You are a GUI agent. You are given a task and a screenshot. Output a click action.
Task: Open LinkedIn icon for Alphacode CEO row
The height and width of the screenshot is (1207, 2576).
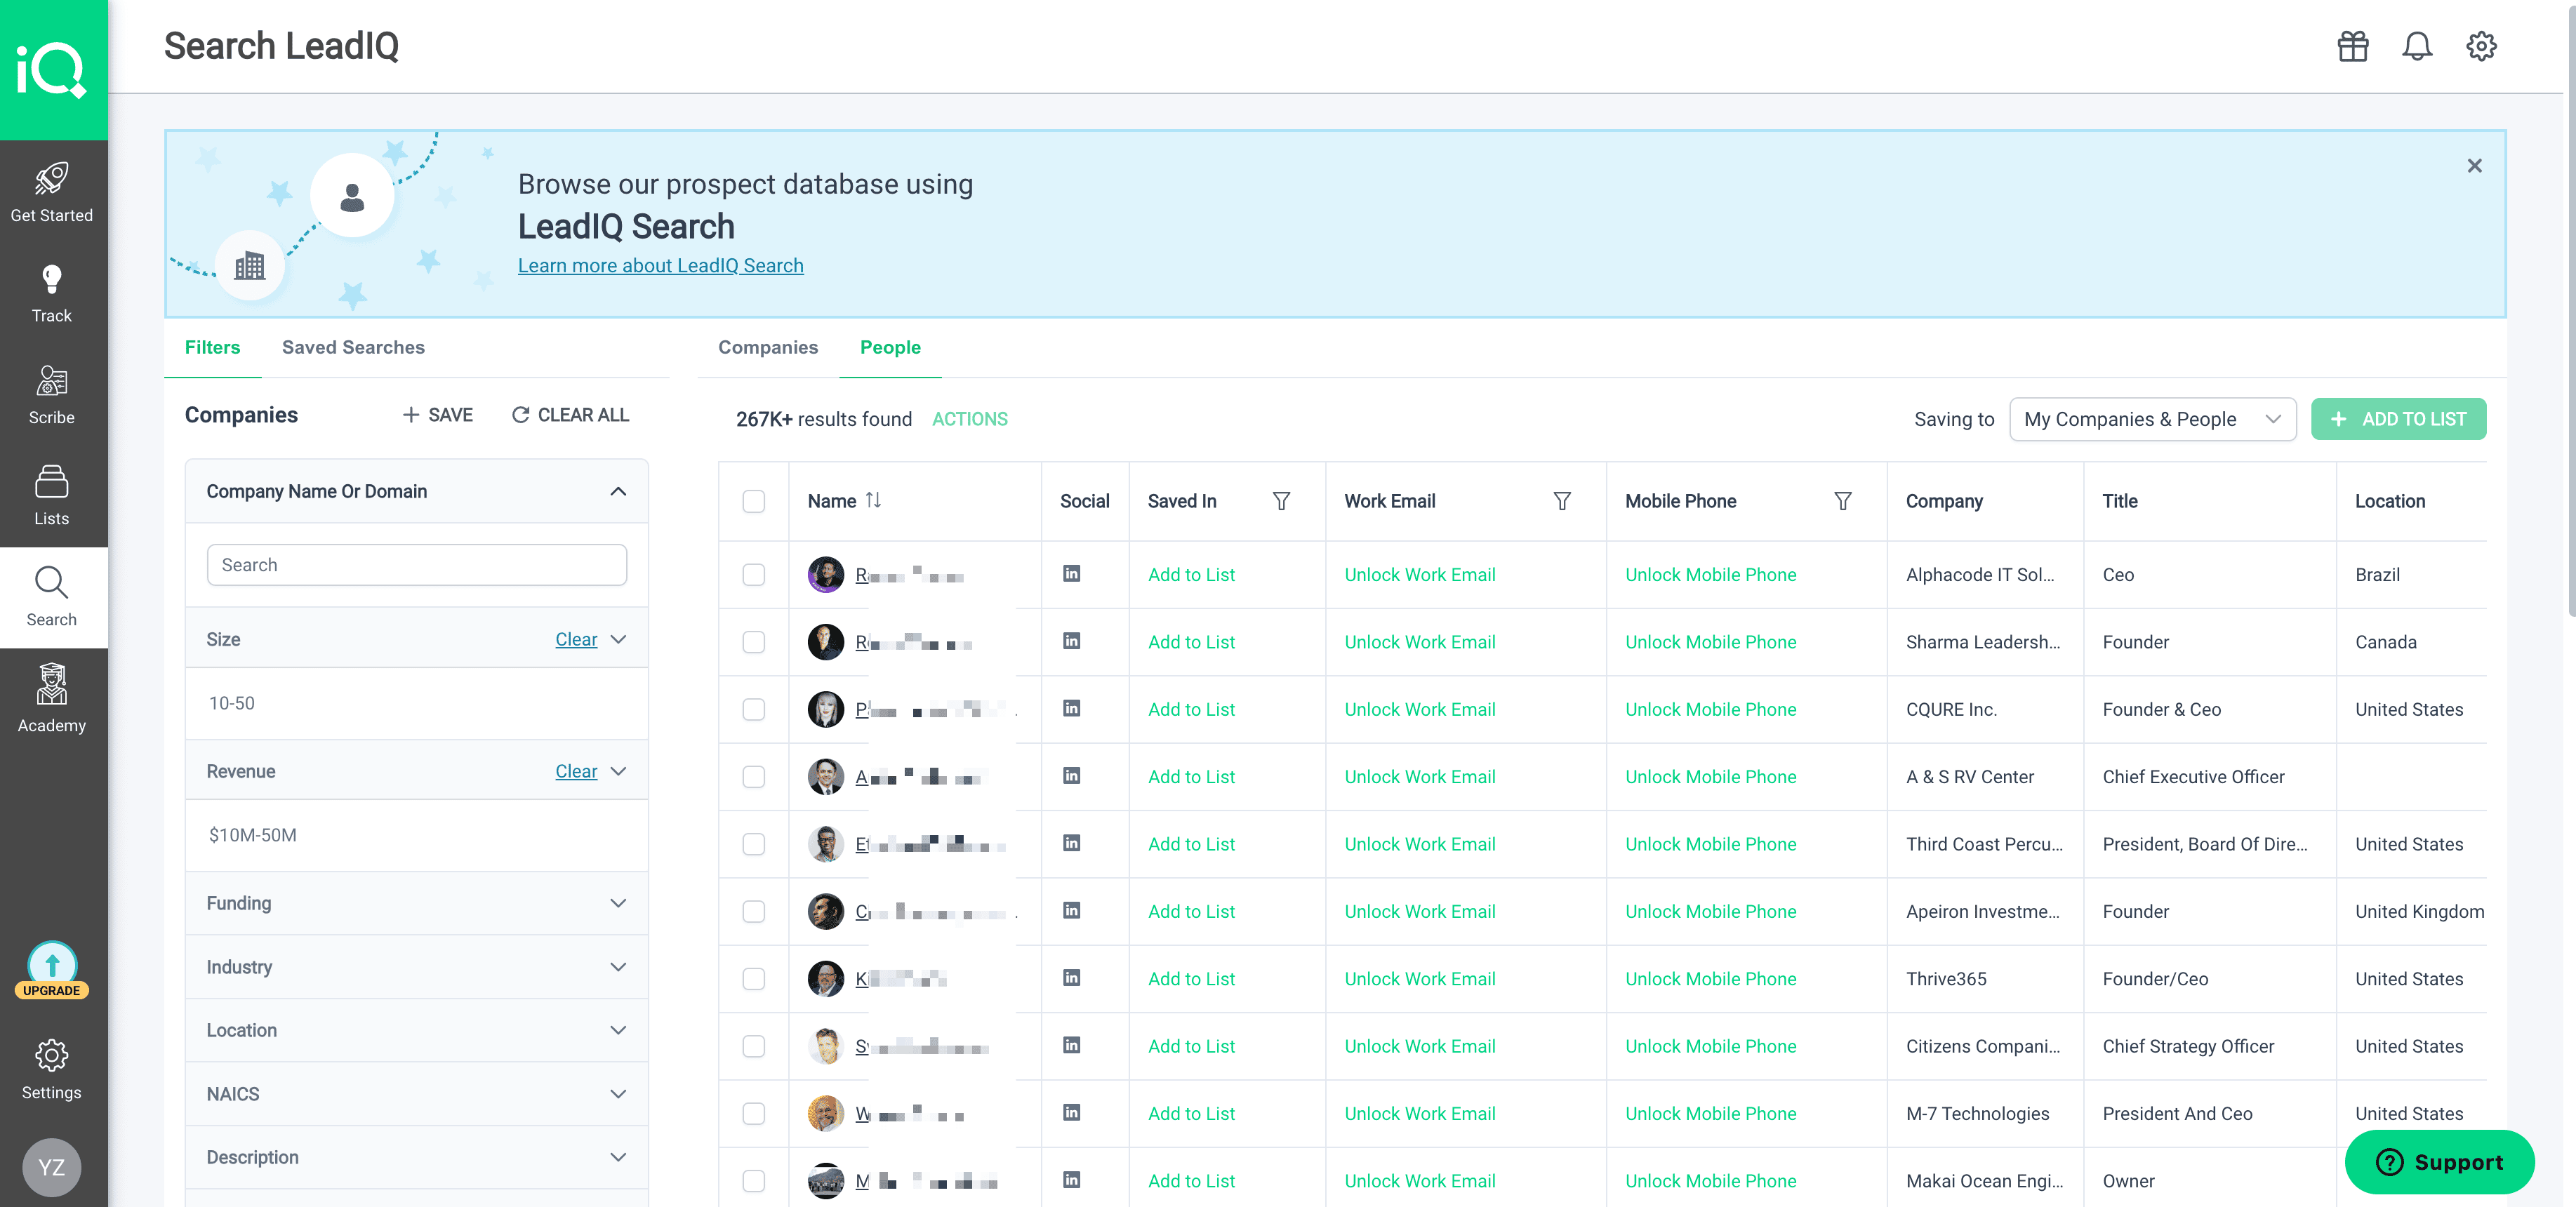[1071, 574]
